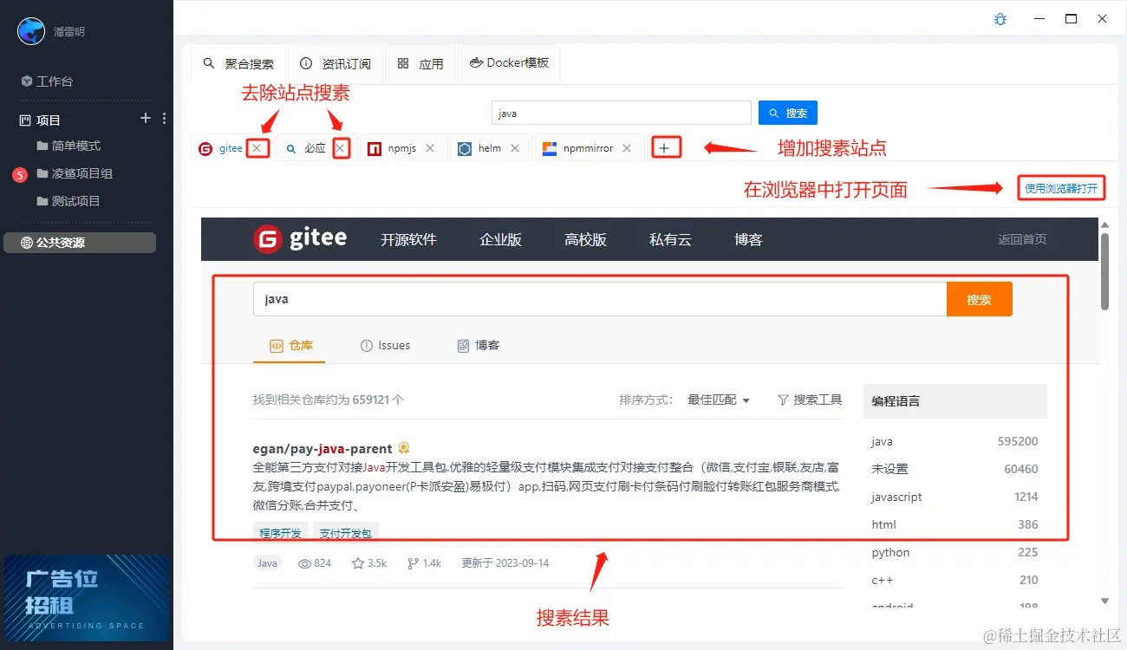The width and height of the screenshot is (1127, 650).
Task: Select the 博客 results tab
Action: pyautogui.click(x=479, y=345)
